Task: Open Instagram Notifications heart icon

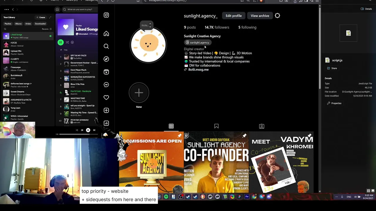Action: [x=106, y=98]
